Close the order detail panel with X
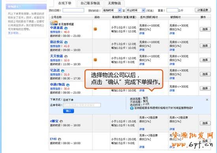This screenshot has height=153, width=217. 207,100
